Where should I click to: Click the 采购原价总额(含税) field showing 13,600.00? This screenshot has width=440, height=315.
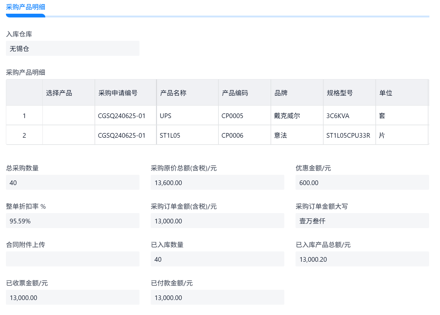pyautogui.click(x=217, y=183)
